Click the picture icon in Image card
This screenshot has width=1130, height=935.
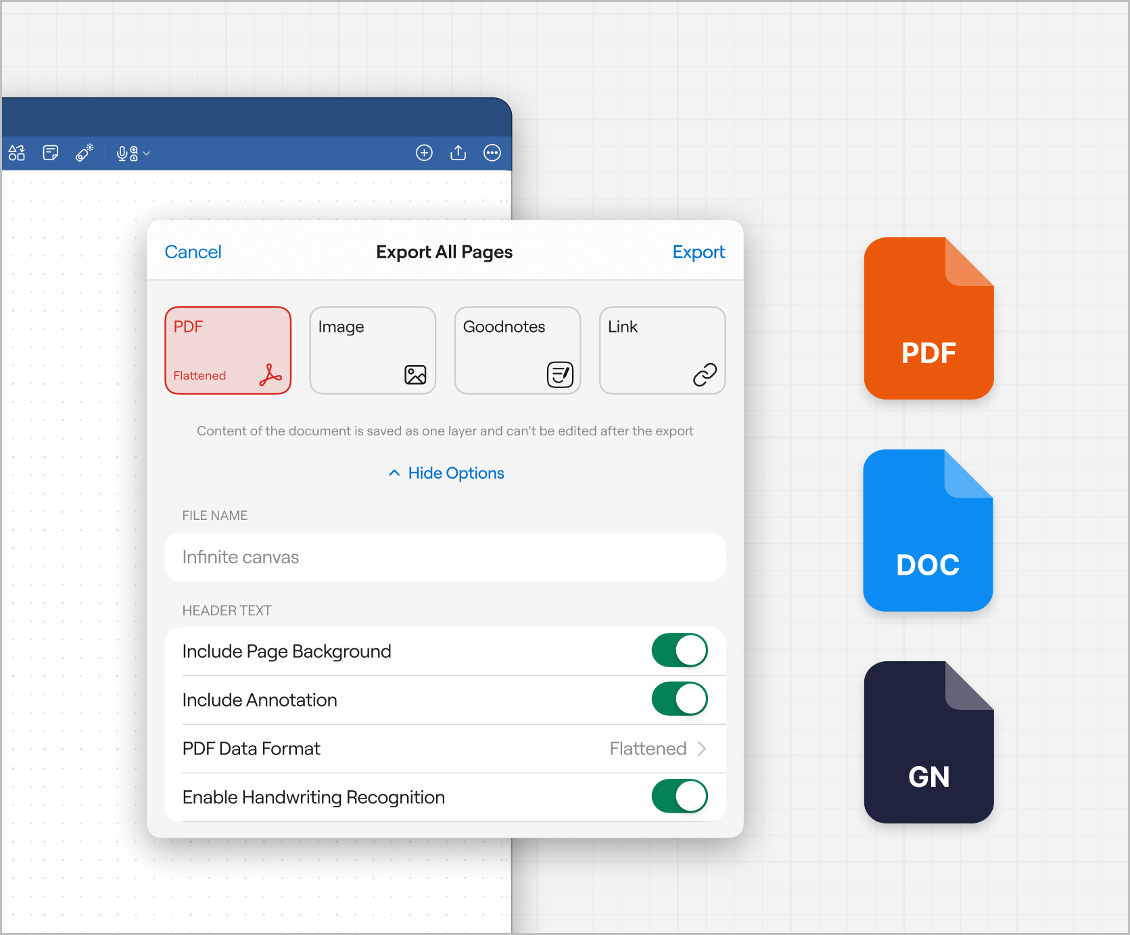(415, 375)
